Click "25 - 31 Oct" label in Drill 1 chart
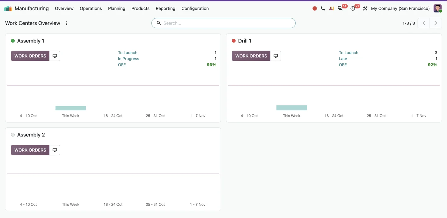Screen dimensions: 447x218 coord(376,116)
